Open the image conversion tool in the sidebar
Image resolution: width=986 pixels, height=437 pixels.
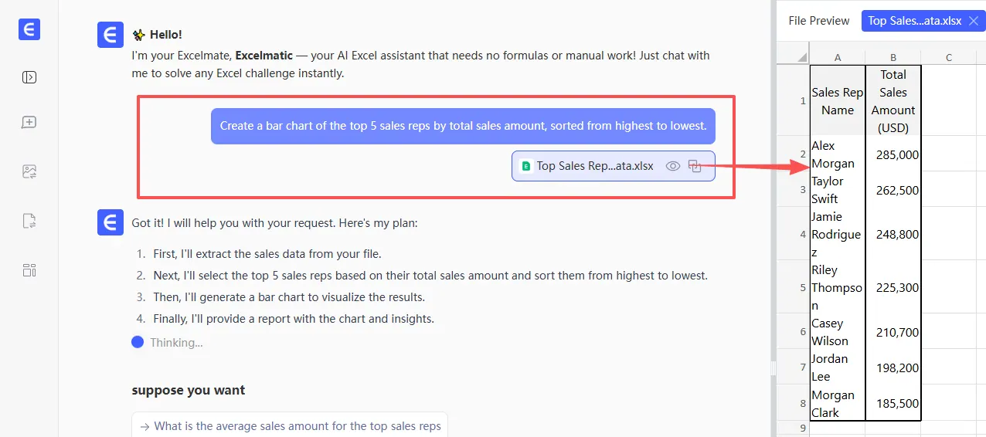[x=29, y=172]
